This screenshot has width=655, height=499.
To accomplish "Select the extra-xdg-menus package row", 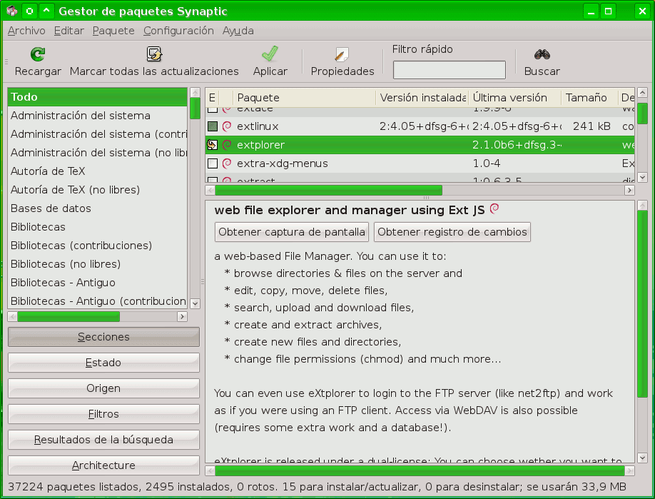I will pyautogui.click(x=420, y=163).
